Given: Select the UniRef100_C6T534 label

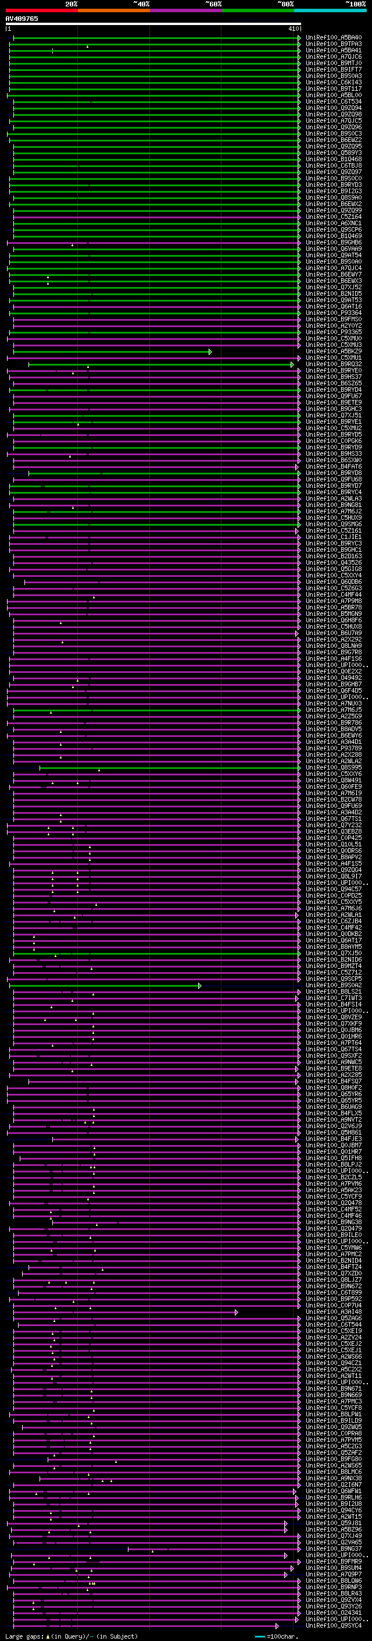Looking at the screenshot, I should (x=334, y=101).
